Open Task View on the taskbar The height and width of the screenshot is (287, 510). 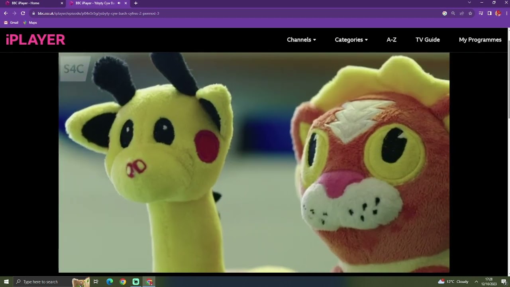[x=96, y=282]
